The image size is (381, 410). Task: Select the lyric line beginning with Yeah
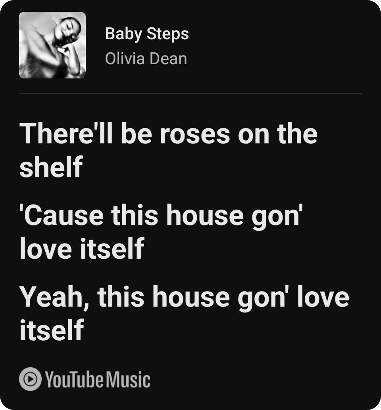point(185,313)
